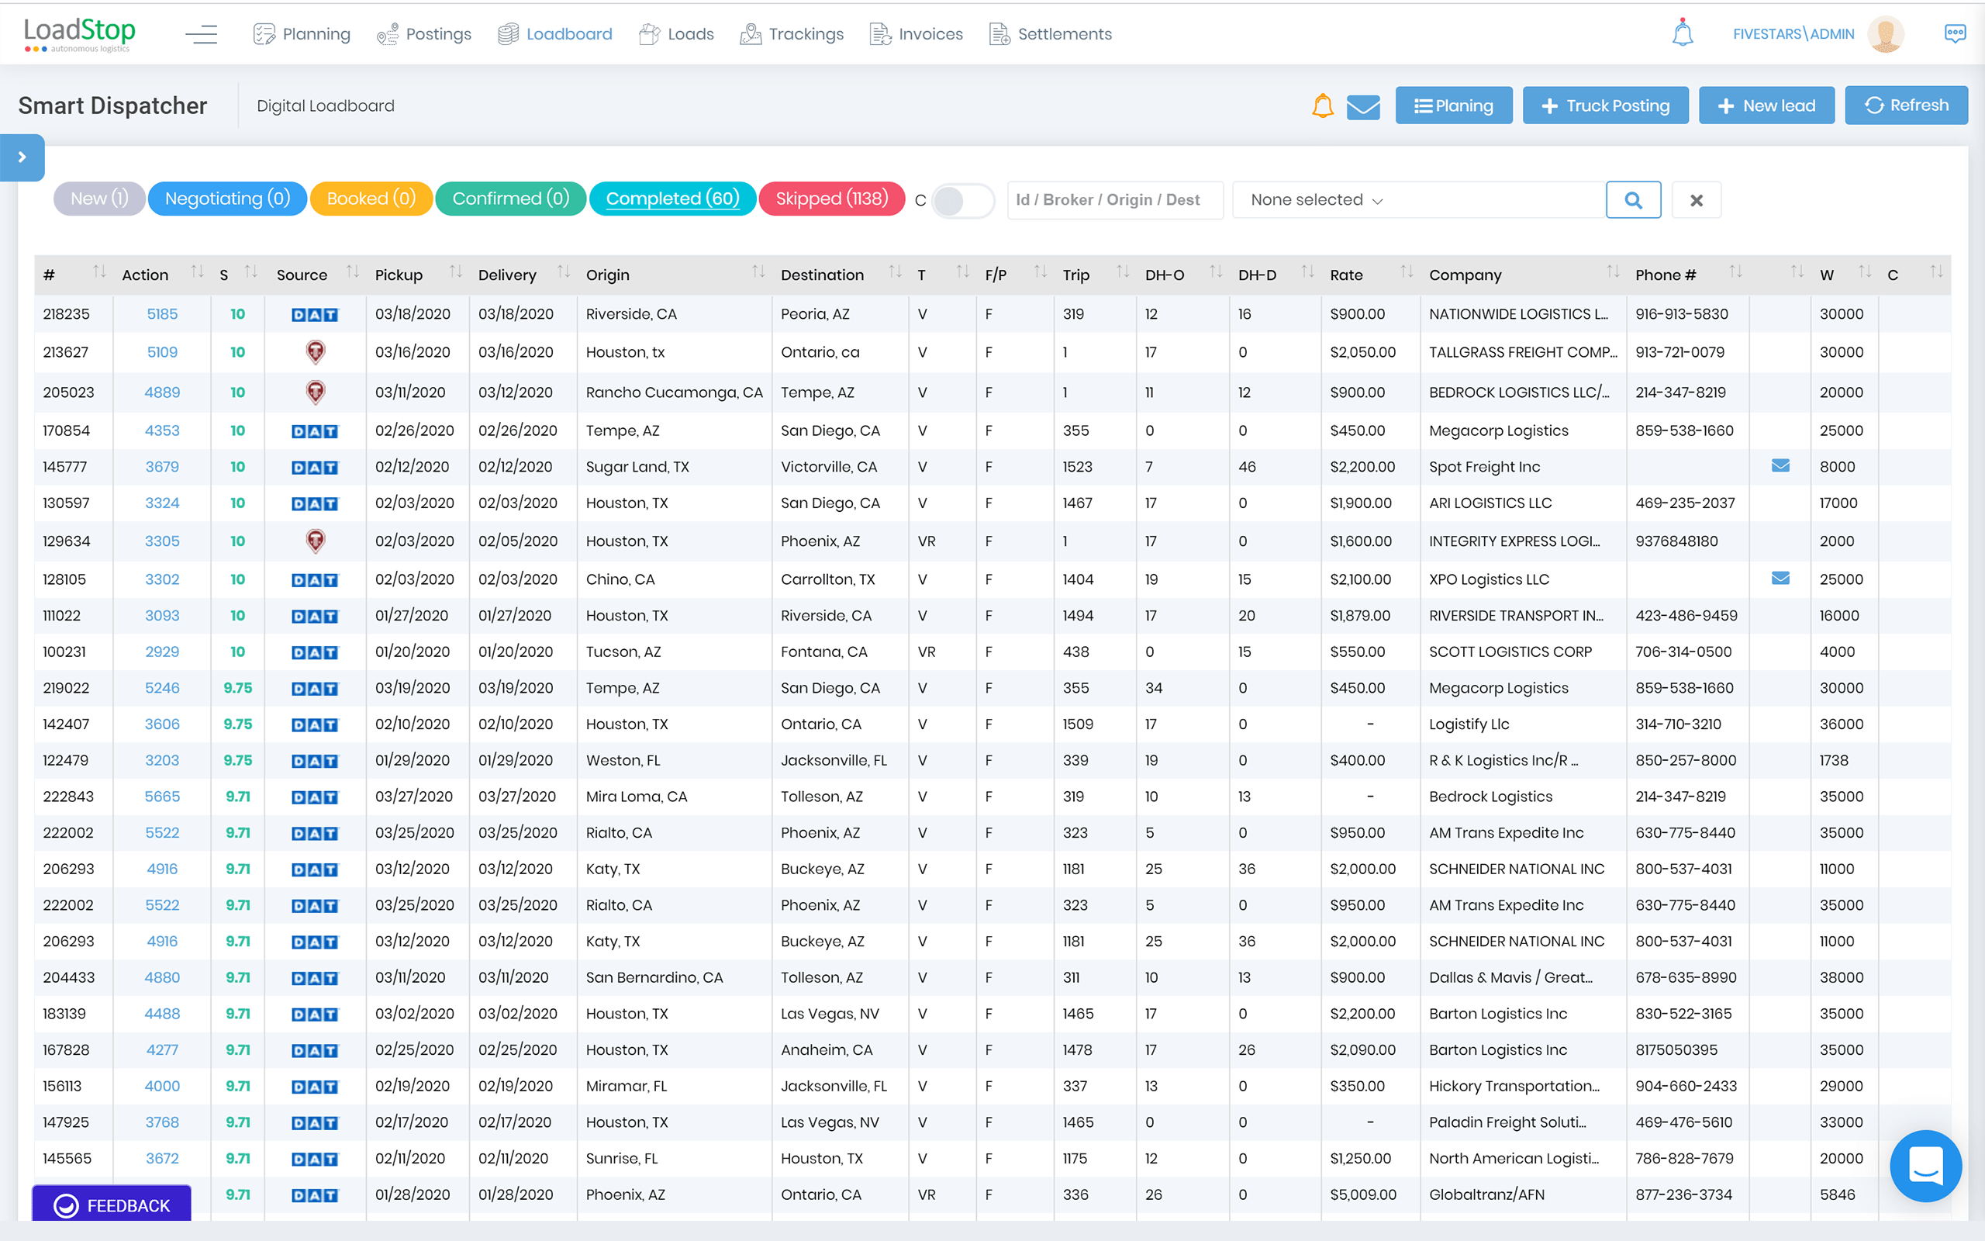Expand the left side panel arrow
The width and height of the screenshot is (1985, 1241).
22,157
